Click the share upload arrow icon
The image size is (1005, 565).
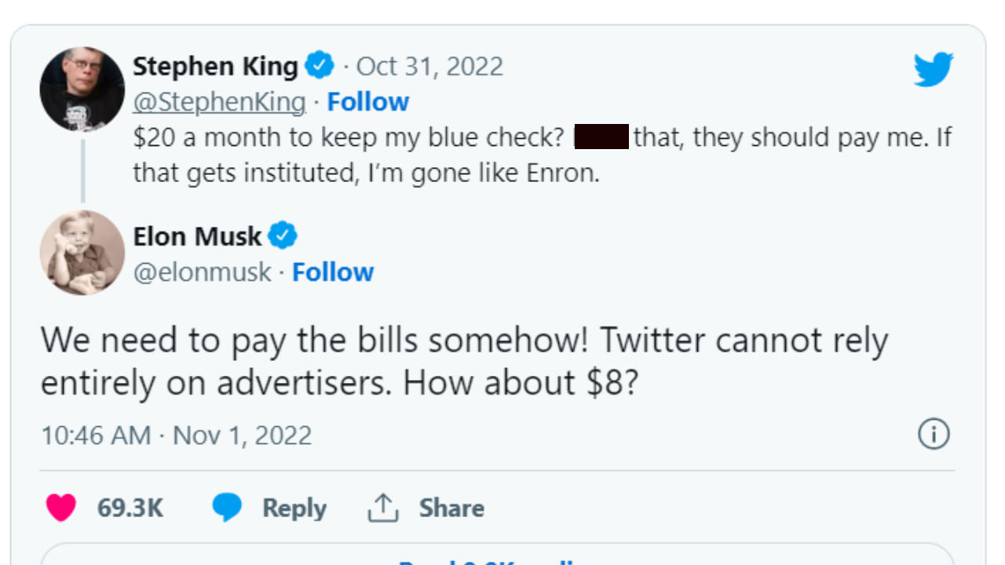(383, 508)
